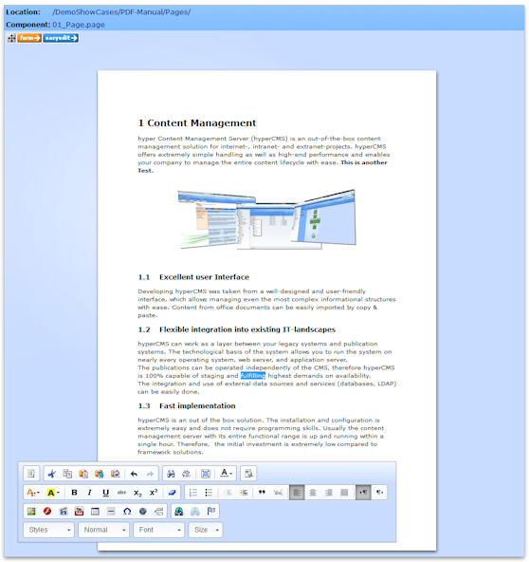Screen dimensions: 529x562
Task: Click the orange form button
Action: (x=29, y=38)
